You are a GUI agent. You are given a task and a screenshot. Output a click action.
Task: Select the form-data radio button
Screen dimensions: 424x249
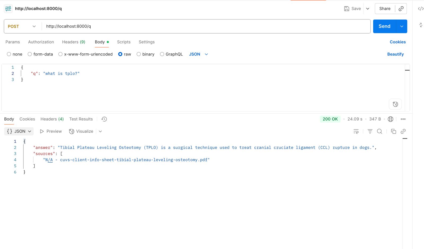(30, 54)
